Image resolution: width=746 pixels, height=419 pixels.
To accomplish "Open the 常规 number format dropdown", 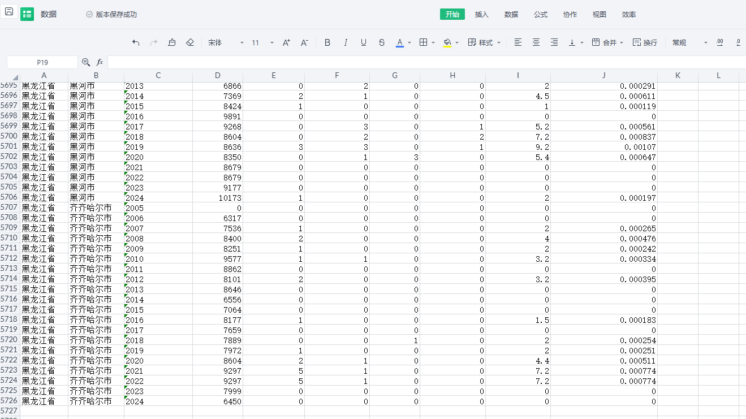I will 690,42.
